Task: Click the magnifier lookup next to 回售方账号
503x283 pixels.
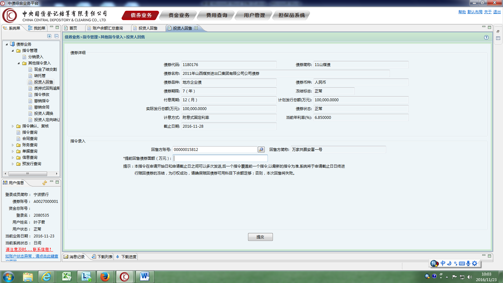Action: coord(261,150)
